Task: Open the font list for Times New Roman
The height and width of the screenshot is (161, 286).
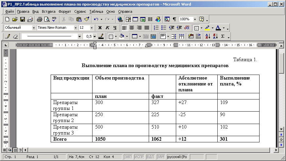Action: [76, 28]
